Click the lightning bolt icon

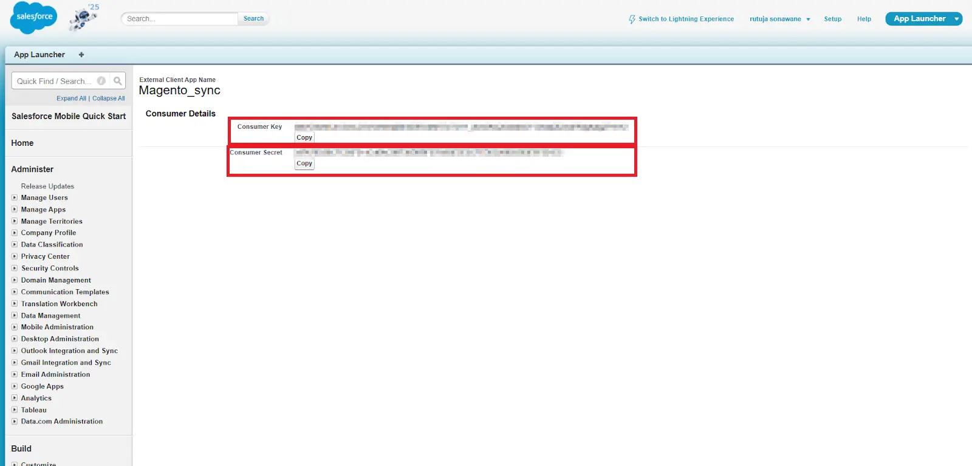(632, 19)
